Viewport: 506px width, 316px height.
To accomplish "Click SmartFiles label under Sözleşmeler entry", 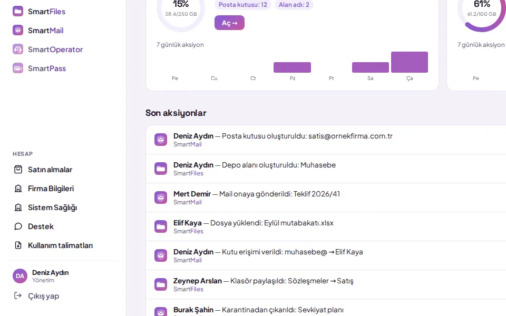I will (x=189, y=290).
